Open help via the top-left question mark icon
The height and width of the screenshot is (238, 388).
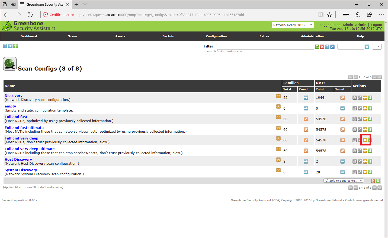click(5, 46)
